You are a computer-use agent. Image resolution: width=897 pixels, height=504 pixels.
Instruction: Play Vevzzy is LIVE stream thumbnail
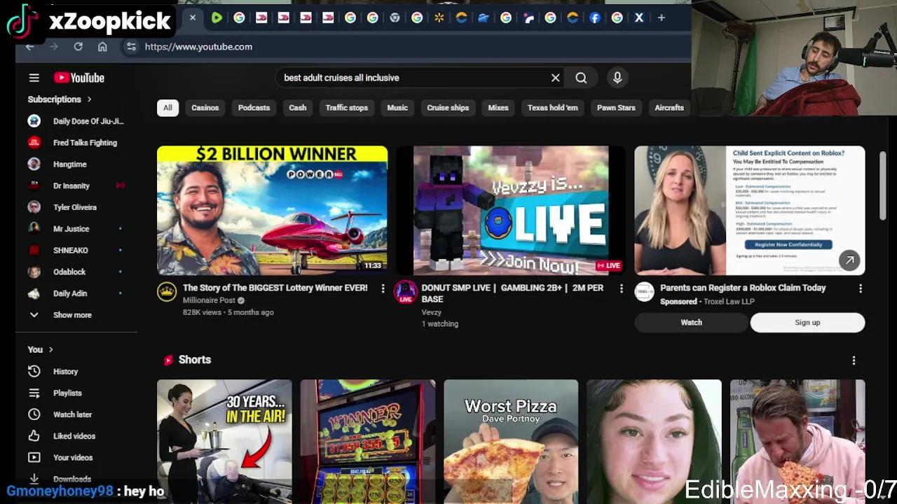click(511, 210)
